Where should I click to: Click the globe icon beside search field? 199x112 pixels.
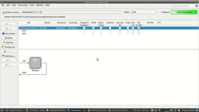coord(197,6)
